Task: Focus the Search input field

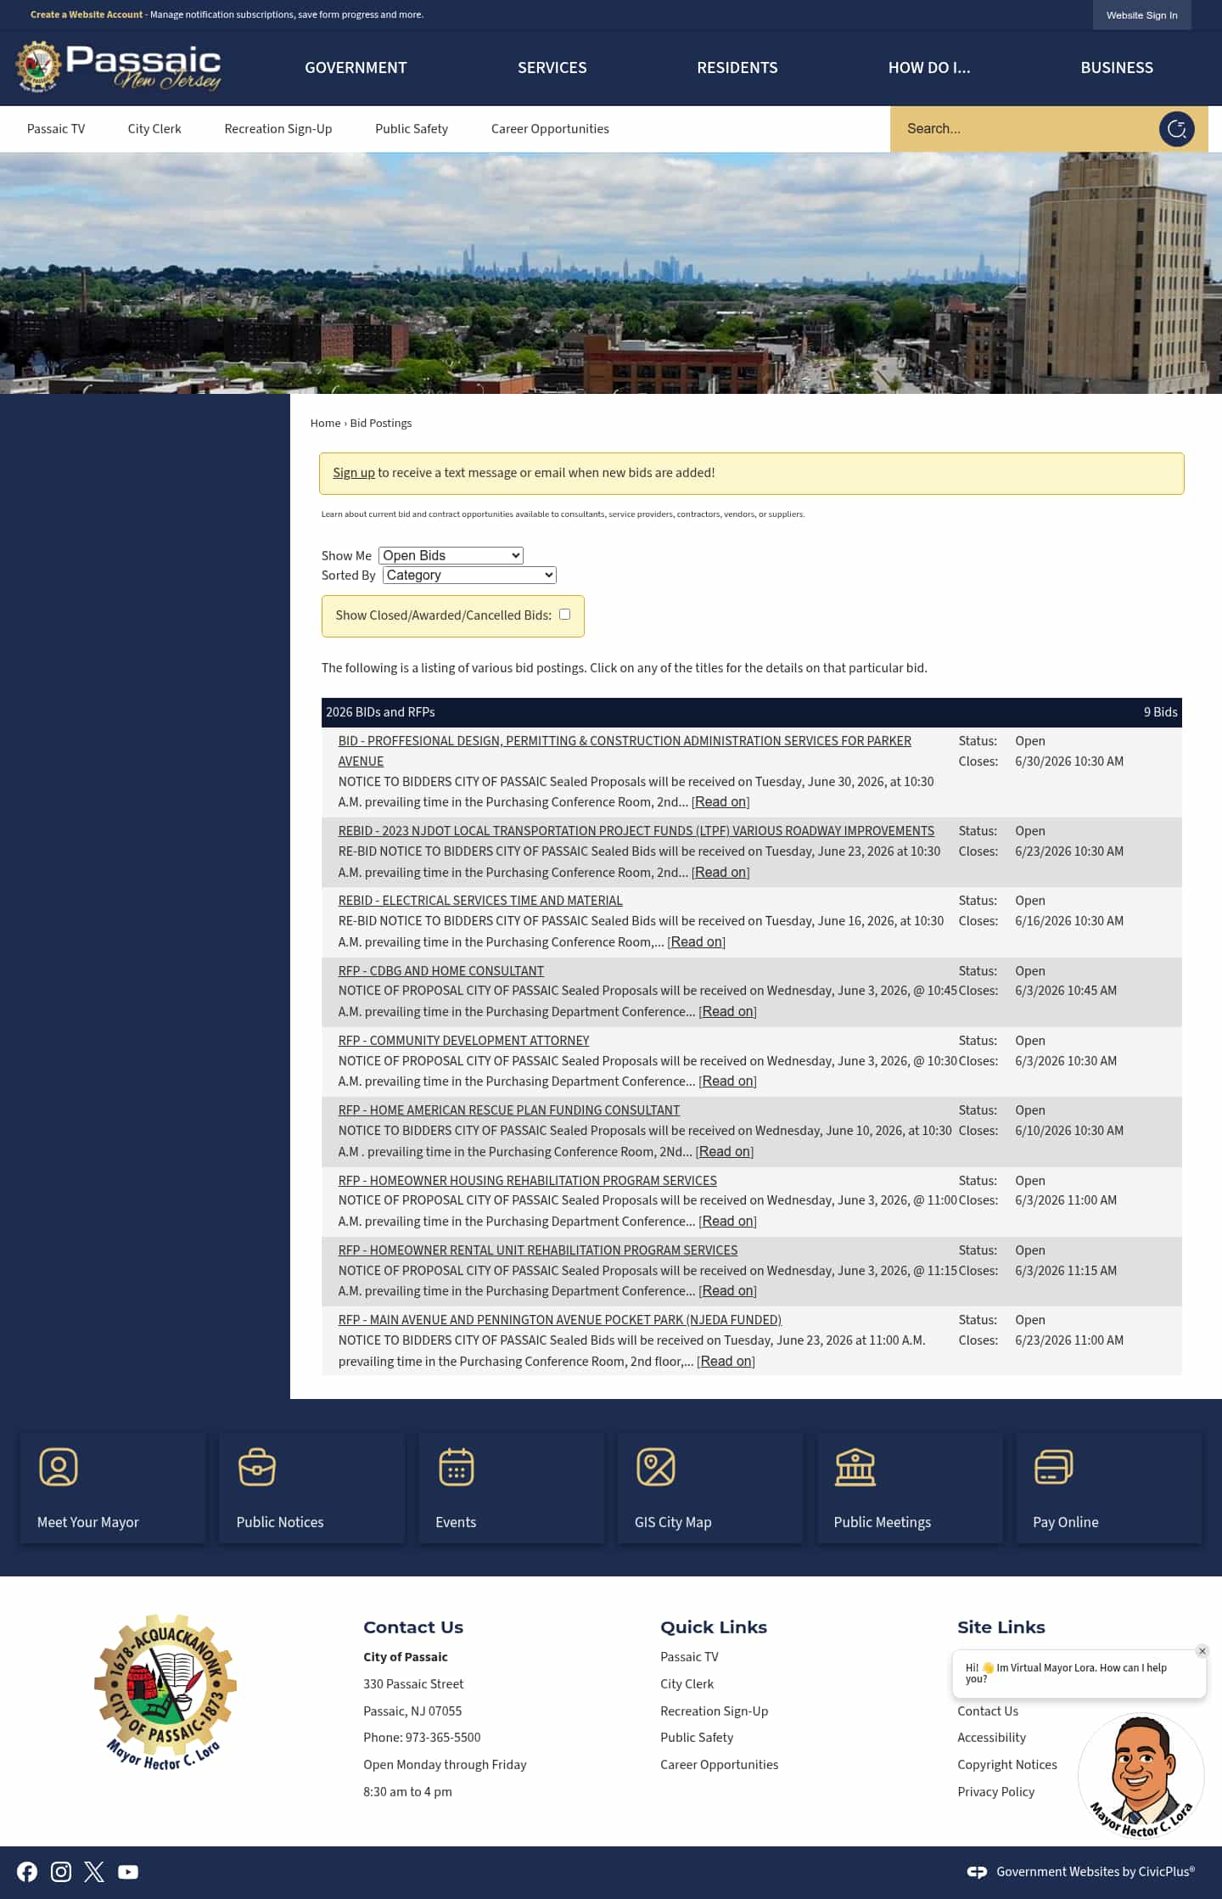Action: pyautogui.click(x=1023, y=129)
